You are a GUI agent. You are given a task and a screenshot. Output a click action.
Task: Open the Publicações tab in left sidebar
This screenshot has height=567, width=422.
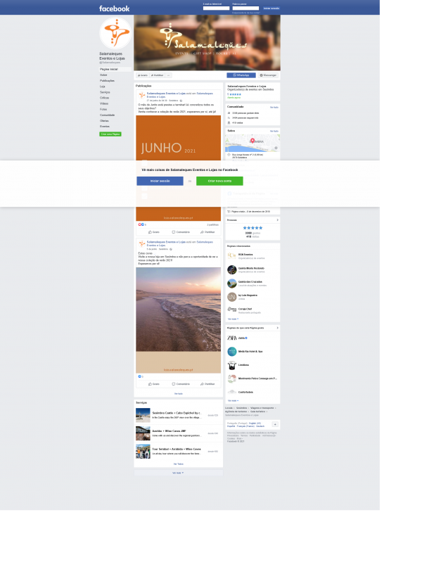[x=107, y=81]
